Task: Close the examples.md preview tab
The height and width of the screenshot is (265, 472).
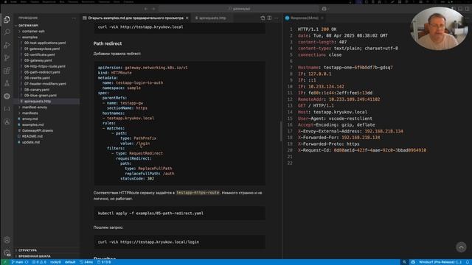Action: coord(187,18)
